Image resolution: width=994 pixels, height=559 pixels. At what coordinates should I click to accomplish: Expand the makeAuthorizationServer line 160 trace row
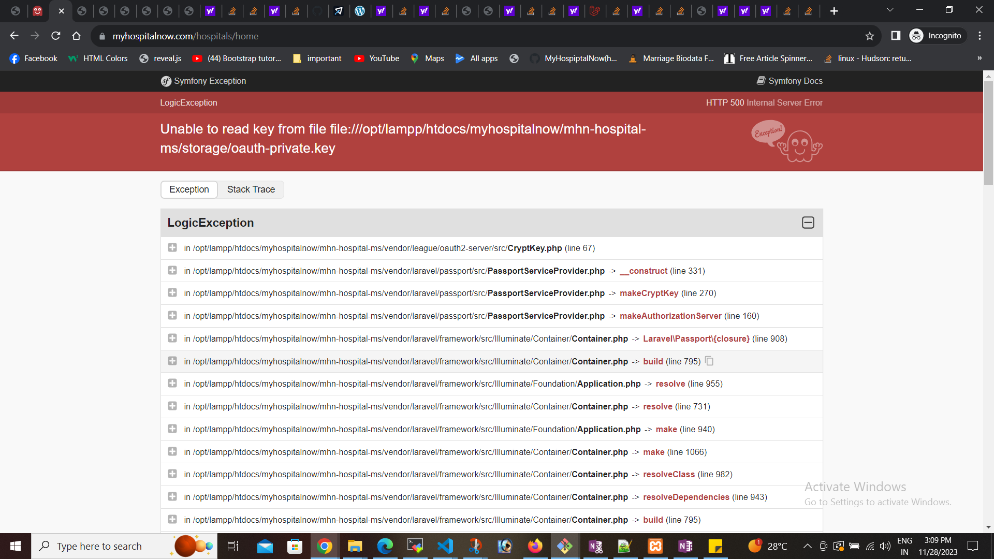coord(172,316)
